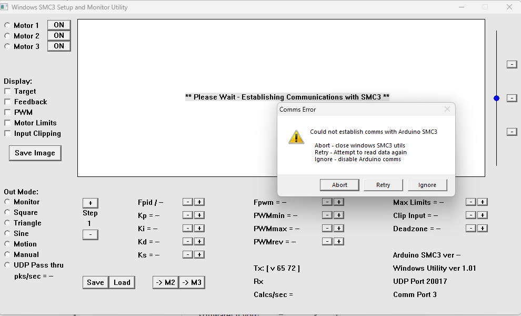Decrease the Fpid value
The height and width of the screenshot is (316, 521).
(x=188, y=202)
